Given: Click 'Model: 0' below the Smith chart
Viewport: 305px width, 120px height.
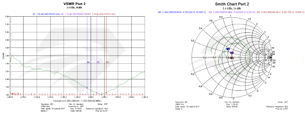Looking at the screenshot, I should pyautogui.click(x=179, y=109).
